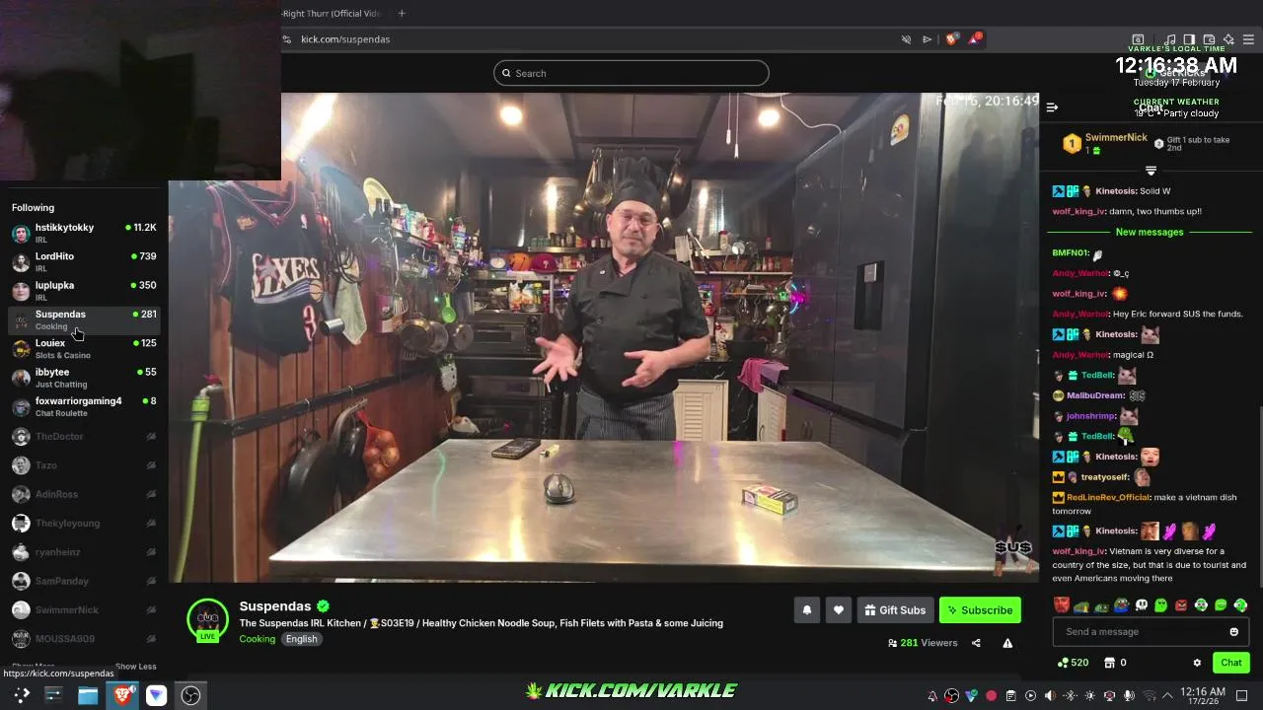Toggle browser sidebar panel icon
1263x710 pixels.
point(1190,39)
